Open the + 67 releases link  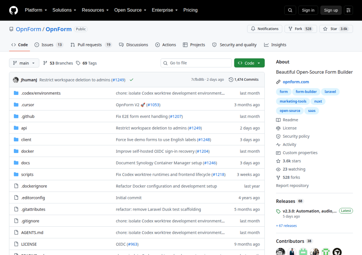point(286,226)
